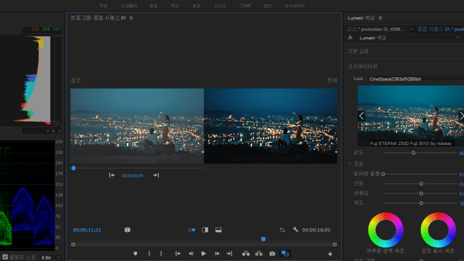Switch to 오디오 workspace tab
The height and width of the screenshot is (261, 464).
pyautogui.click(x=220, y=6)
